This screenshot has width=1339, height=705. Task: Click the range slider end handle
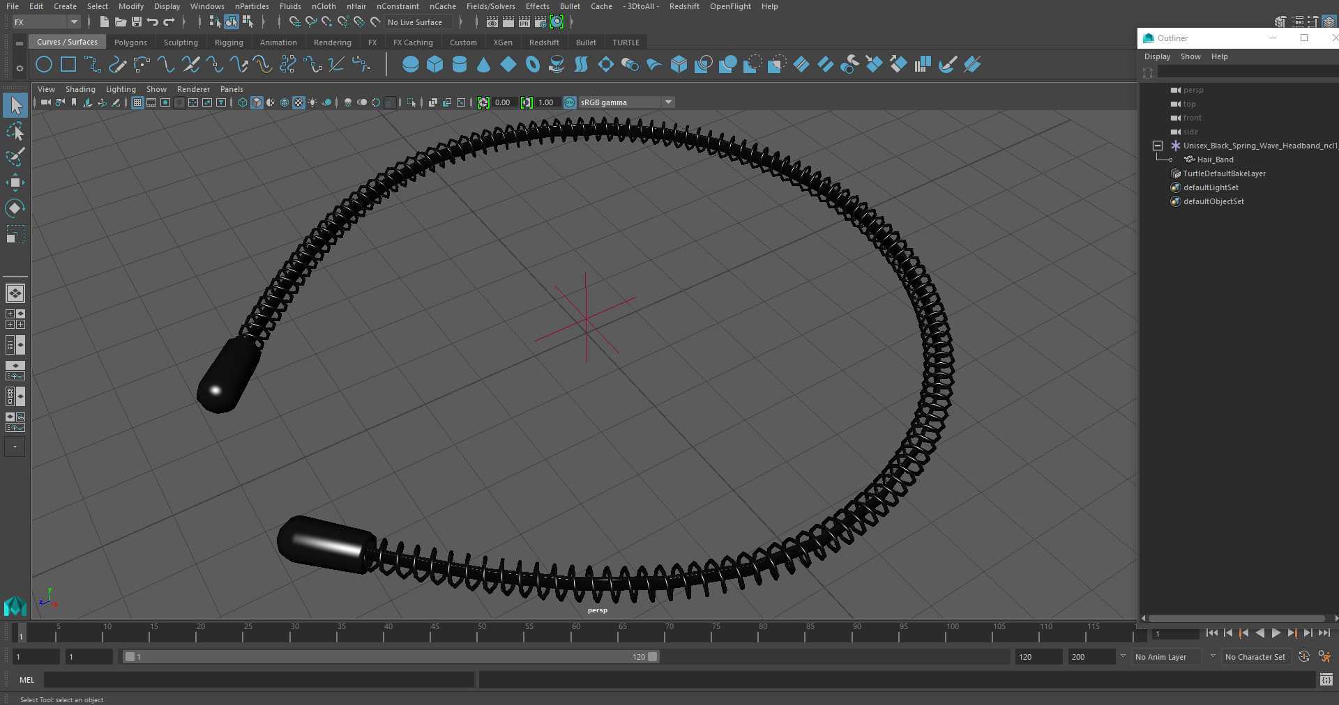point(652,656)
